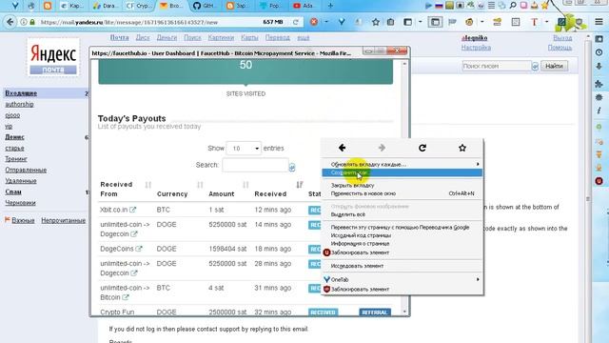The width and height of the screenshot is (609, 343).
Task: Open the "Диск" link in the Yandex header
Action: tap(143, 38)
